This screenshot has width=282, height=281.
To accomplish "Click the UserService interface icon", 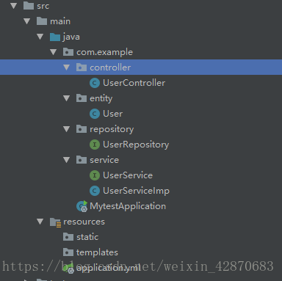I will tap(95, 175).
